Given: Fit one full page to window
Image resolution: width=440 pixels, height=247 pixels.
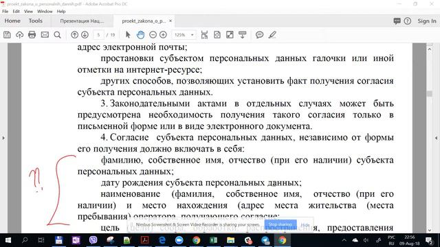Looking at the screenshot, I should coord(217,35).
